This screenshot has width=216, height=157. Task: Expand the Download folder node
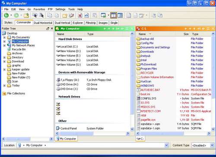click(4, 61)
